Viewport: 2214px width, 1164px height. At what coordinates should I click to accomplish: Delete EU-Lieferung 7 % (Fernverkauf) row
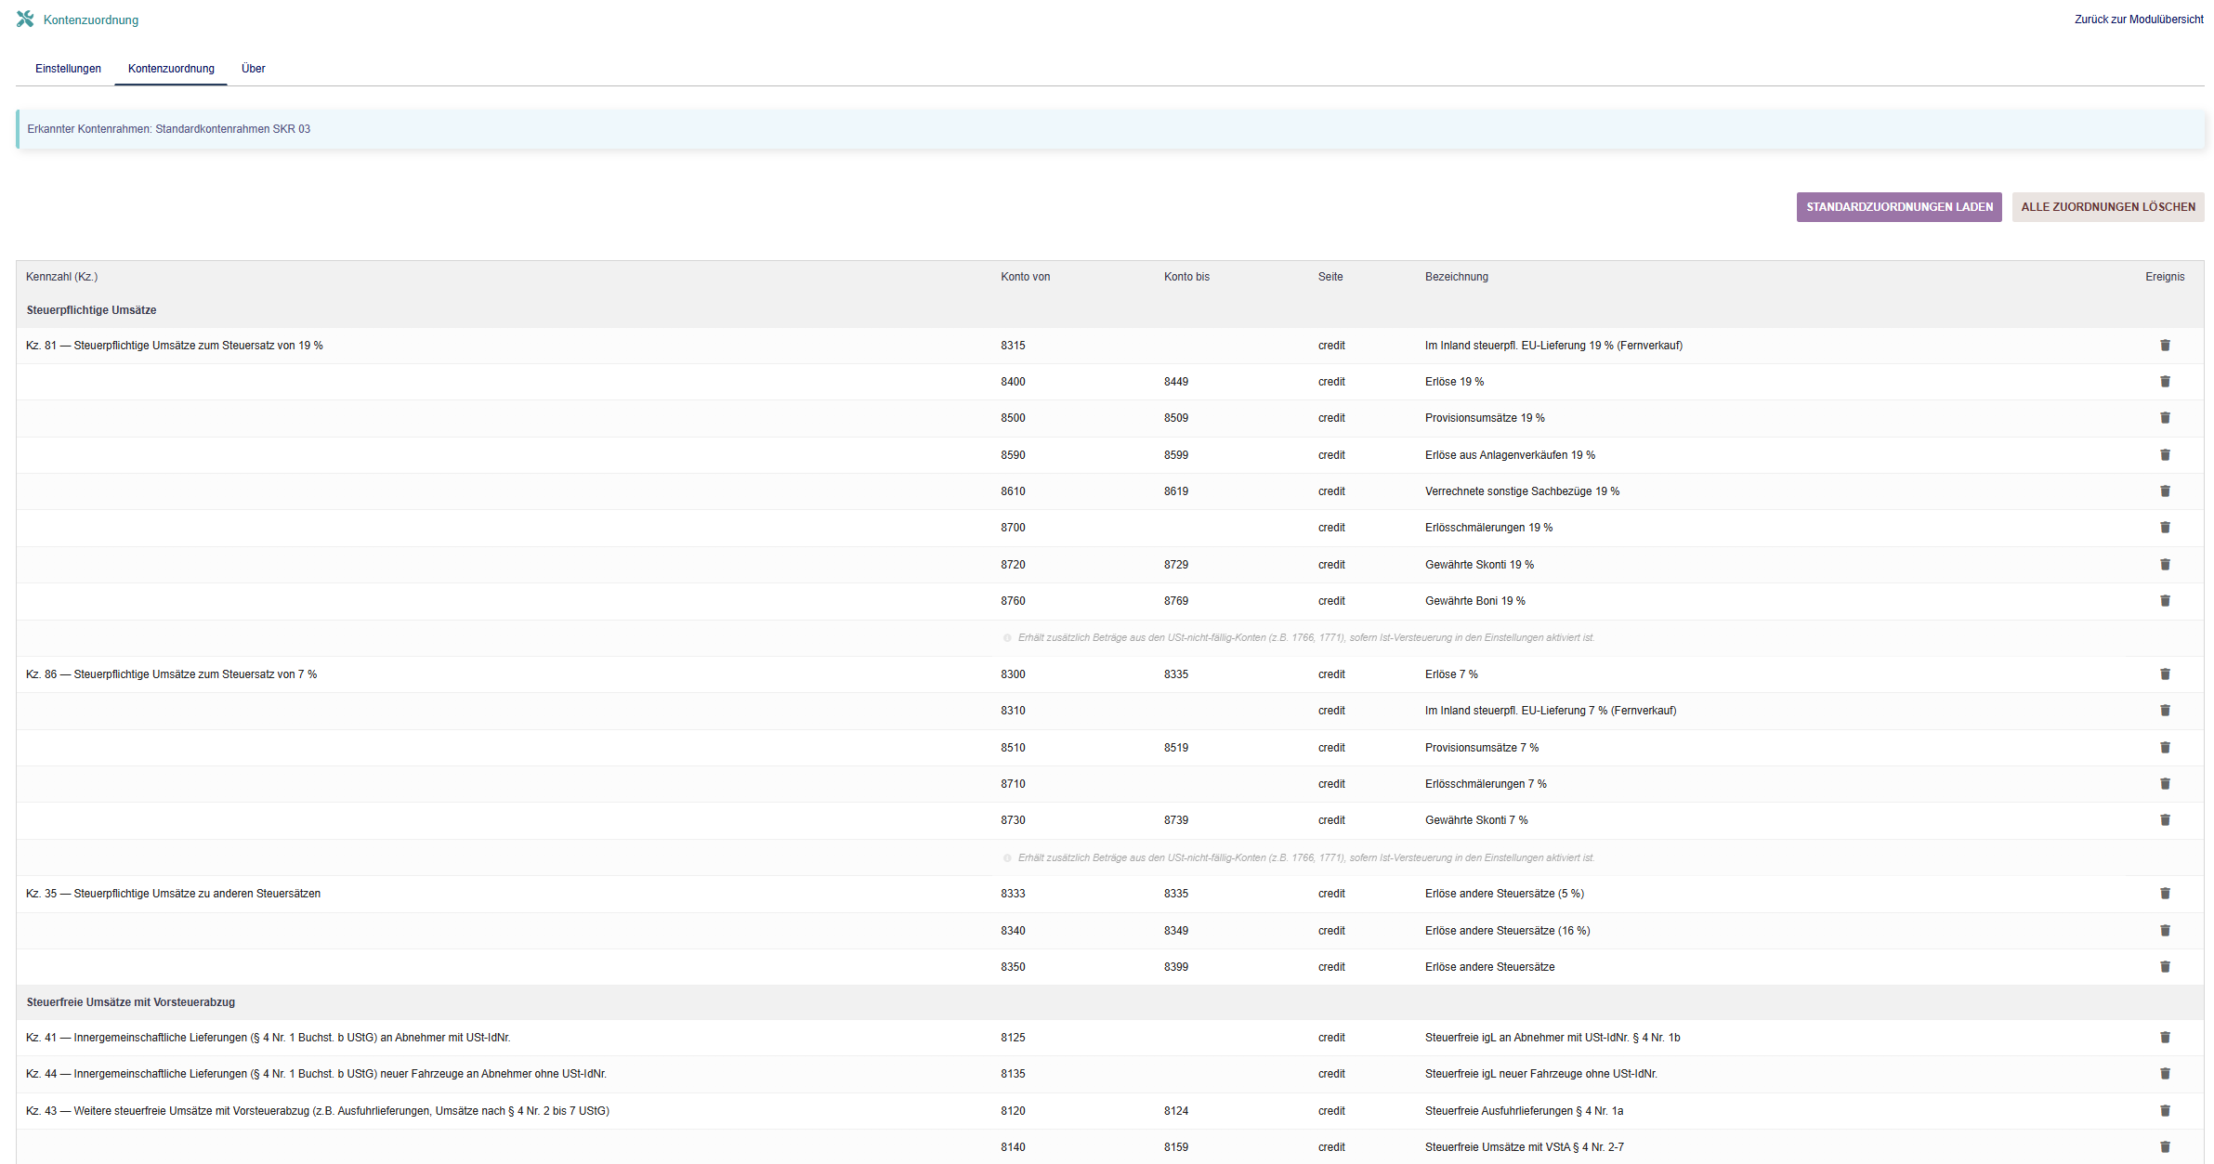click(x=2165, y=711)
